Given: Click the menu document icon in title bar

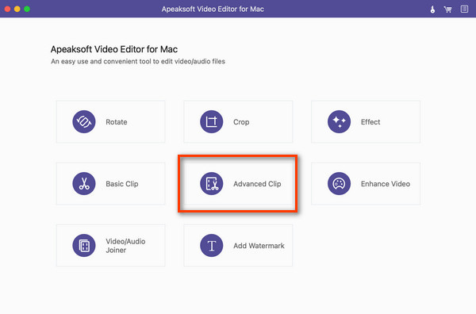Looking at the screenshot, I should [x=464, y=9].
